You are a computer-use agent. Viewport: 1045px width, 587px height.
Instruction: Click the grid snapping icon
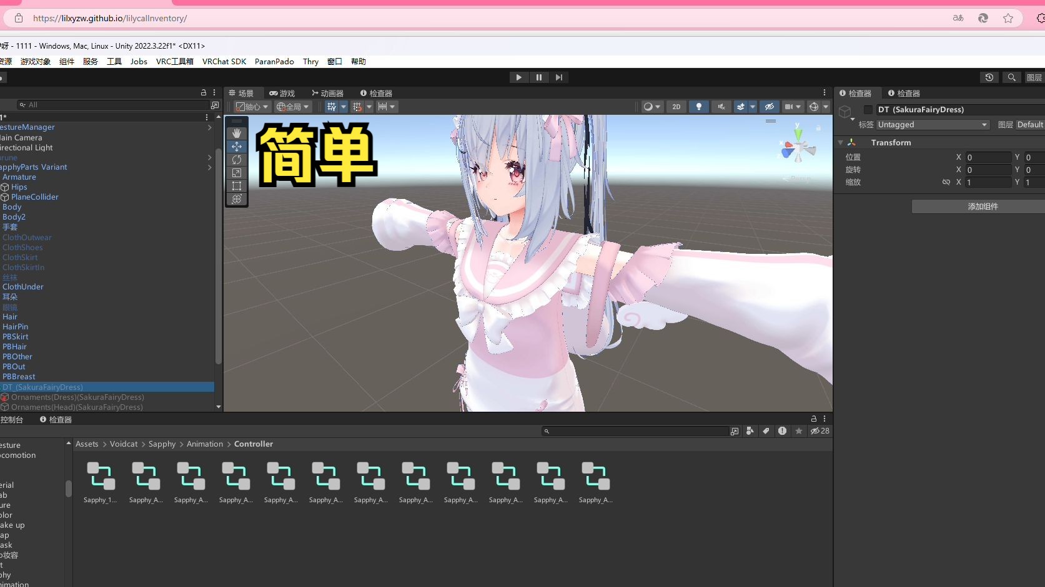357,107
